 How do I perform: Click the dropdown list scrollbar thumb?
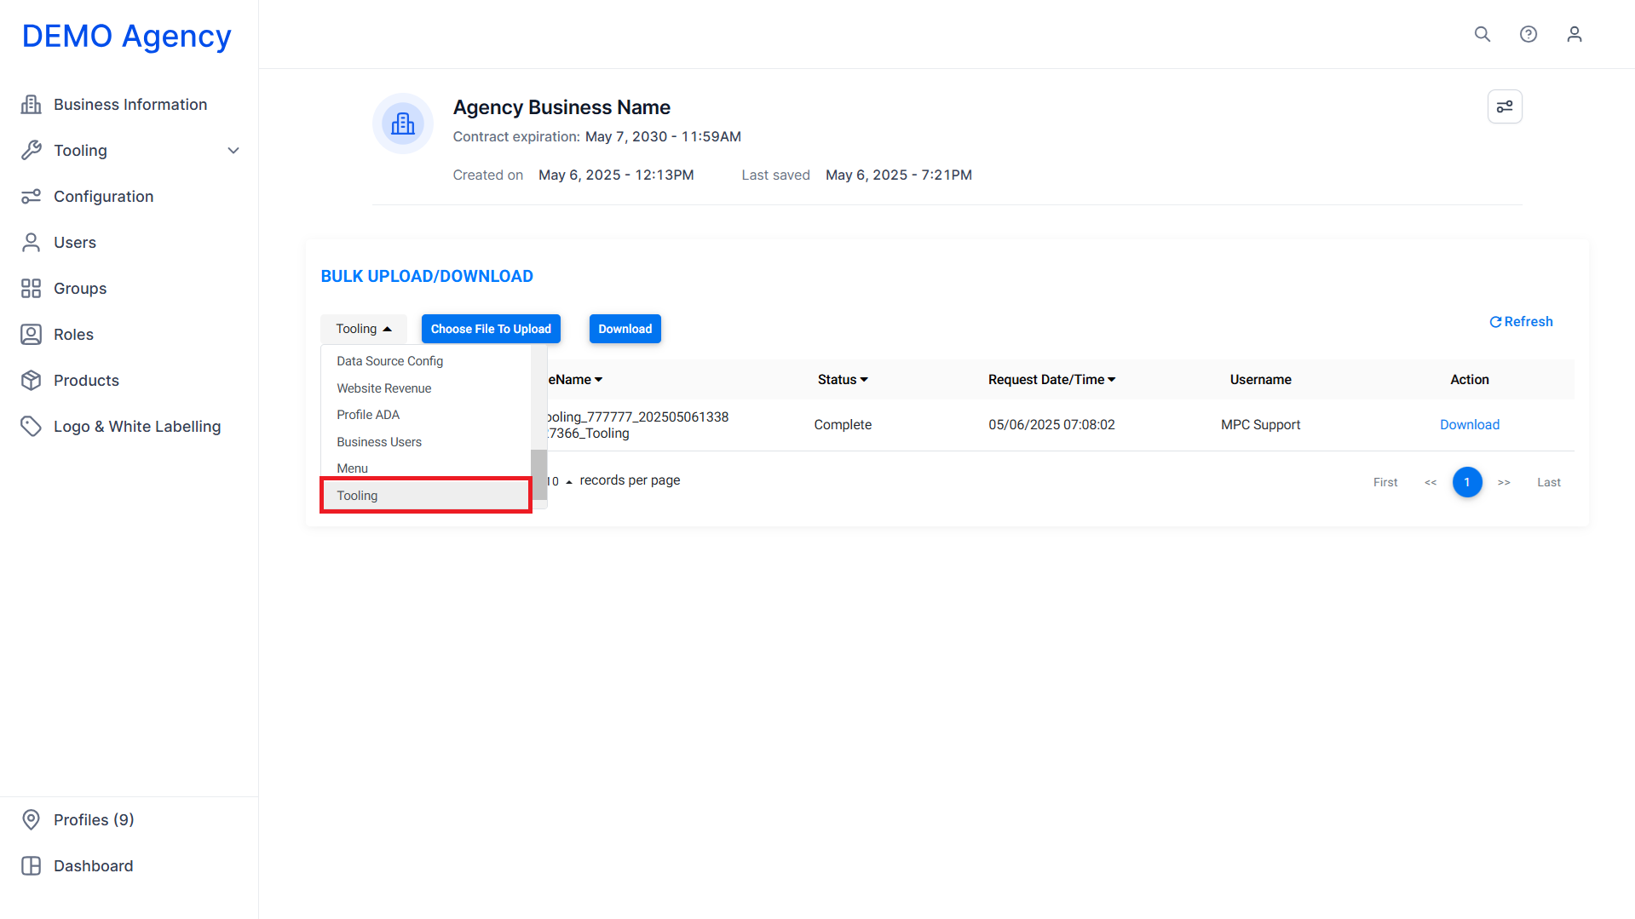point(538,474)
